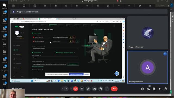
Task: Click the Андрей Мальков (Показ) presentation banner
Action: pos(89,12)
